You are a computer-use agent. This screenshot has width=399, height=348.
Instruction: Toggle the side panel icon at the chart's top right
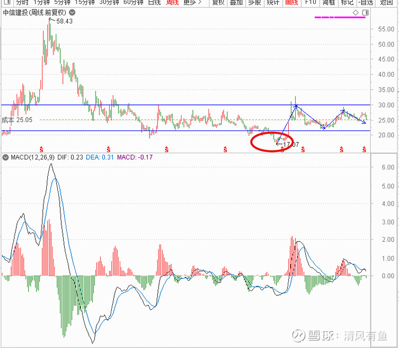click(x=366, y=12)
